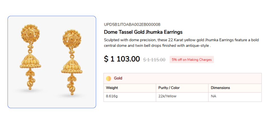Click the Purity / Color column header

pos(169,88)
